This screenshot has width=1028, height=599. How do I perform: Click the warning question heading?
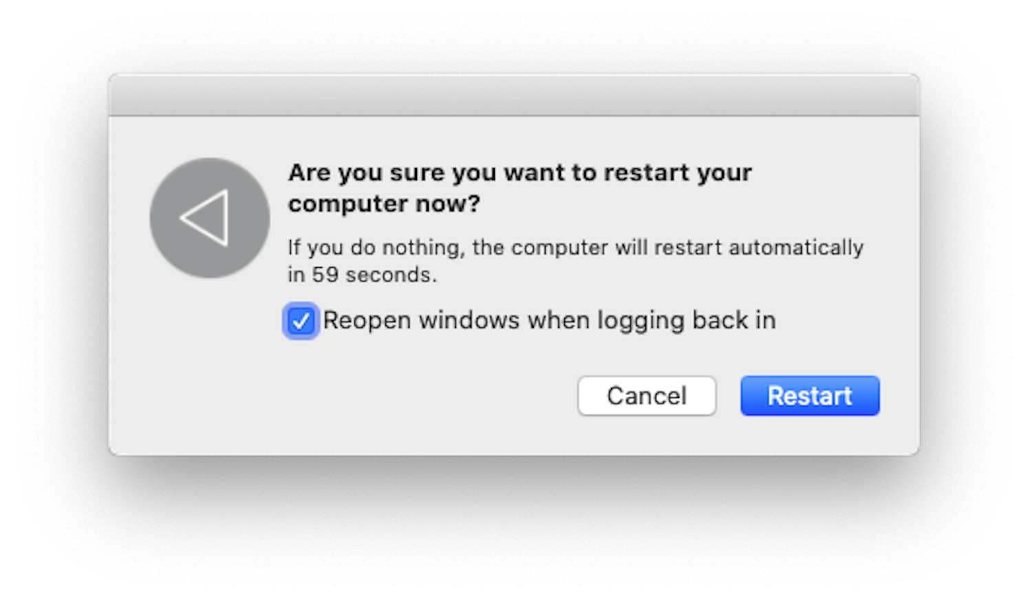(520, 188)
